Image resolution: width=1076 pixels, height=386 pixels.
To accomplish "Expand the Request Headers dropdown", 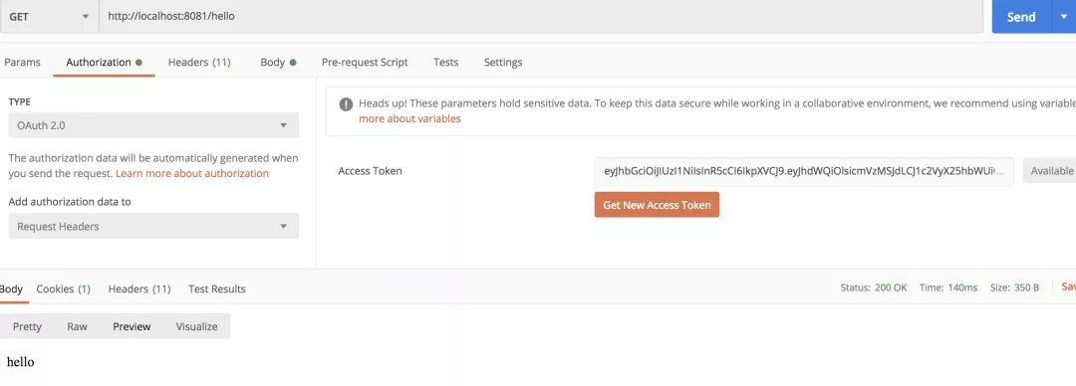I will pyautogui.click(x=153, y=226).
